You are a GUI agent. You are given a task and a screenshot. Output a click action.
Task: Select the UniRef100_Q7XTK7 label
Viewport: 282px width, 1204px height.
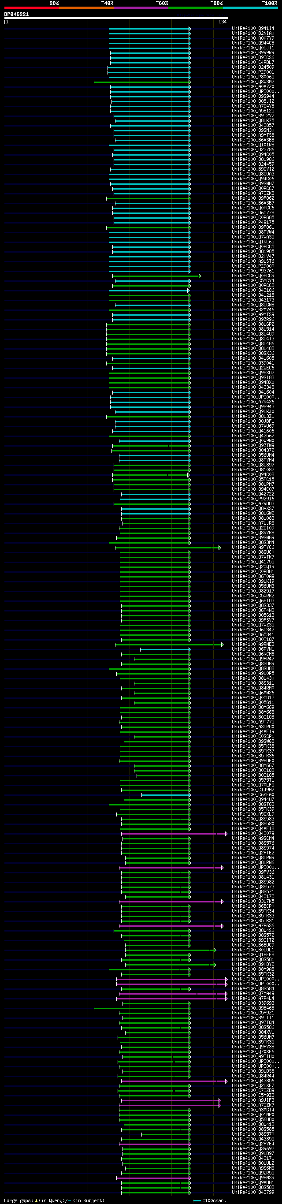point(253,557)
